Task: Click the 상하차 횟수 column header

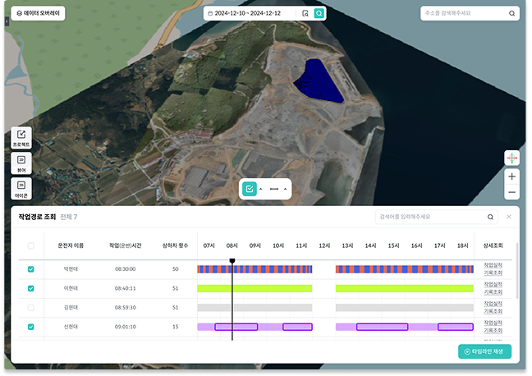Action: click(x=175, y=245)
